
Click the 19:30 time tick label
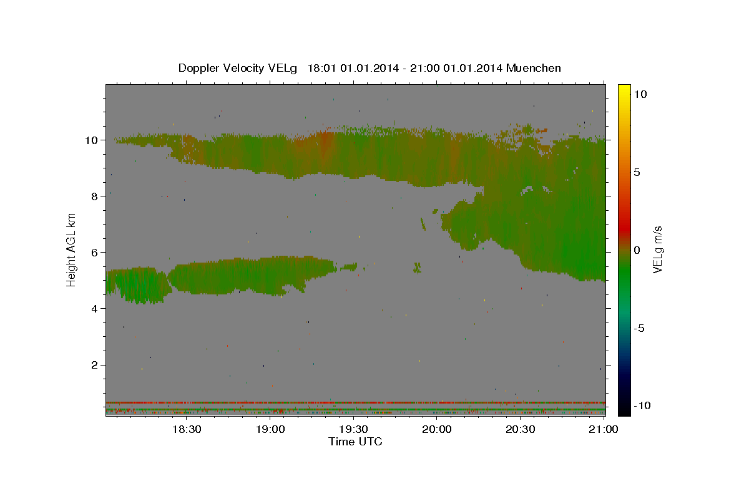tap(353, 430)
